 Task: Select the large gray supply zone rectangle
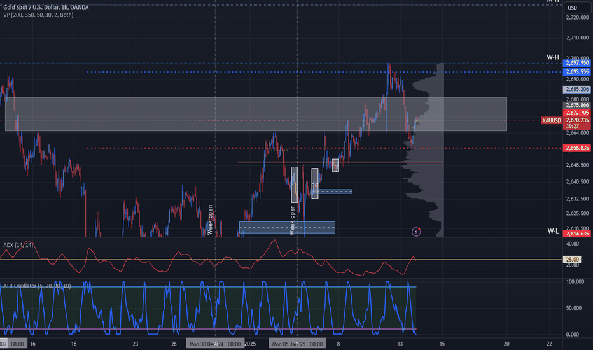[x=256, y=115]
